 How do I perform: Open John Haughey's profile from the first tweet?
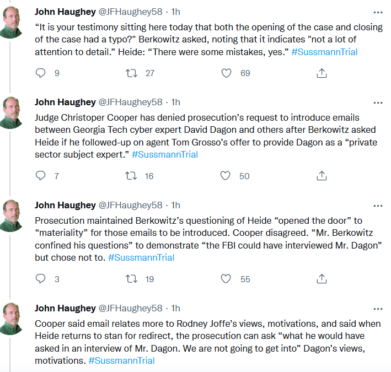pos(65,12)
